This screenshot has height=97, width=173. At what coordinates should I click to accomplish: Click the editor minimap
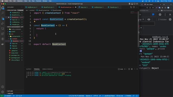tap(134, 12)
